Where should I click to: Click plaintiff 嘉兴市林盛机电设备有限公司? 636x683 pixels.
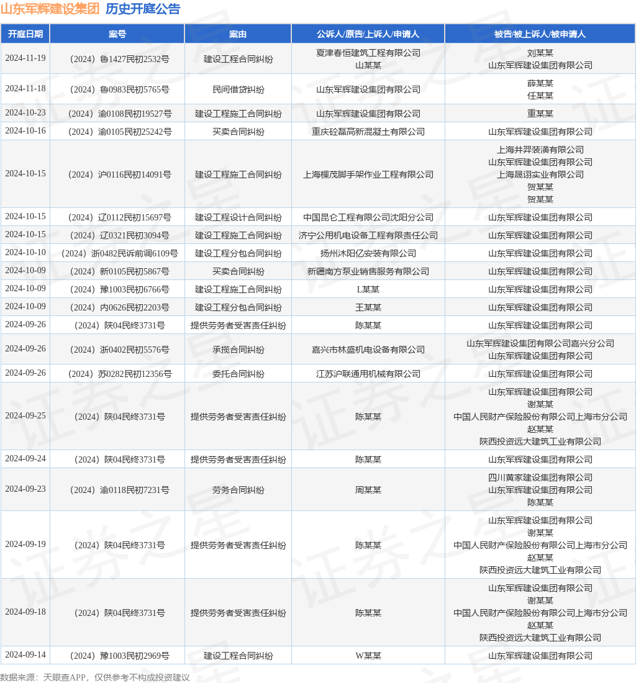368,350
